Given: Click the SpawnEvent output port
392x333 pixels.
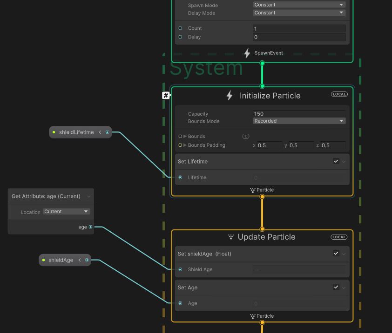Looking at the screenshot, I should (262, 63).
